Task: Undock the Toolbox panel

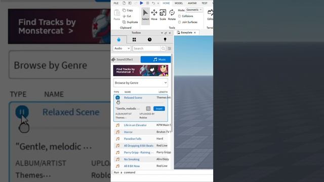Action: click(166, 33)
